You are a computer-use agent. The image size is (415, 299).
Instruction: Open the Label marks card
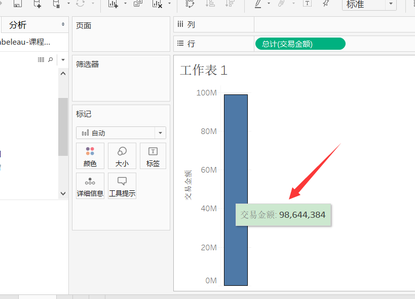(x=153, y=156)
